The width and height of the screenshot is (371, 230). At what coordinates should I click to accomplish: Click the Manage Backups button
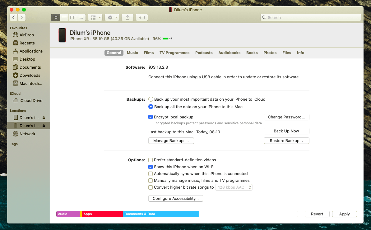click(x=171, y=141)
